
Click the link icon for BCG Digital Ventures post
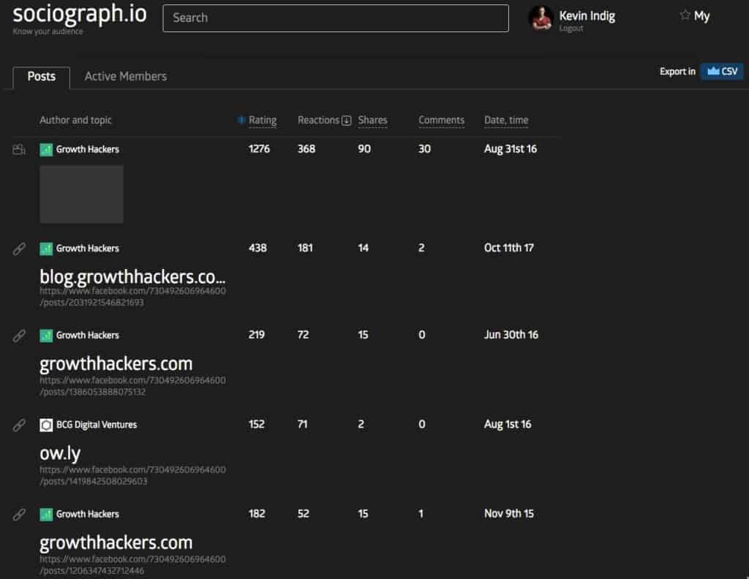(19, 425)
